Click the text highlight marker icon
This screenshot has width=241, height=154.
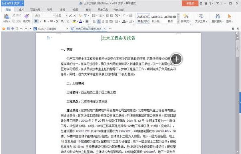click(x=74, y=21)
